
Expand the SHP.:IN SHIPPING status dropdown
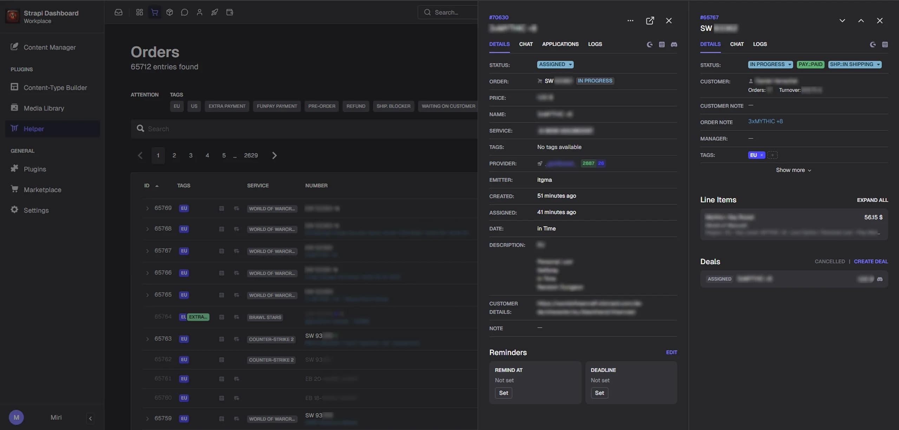tap(854, 65)
